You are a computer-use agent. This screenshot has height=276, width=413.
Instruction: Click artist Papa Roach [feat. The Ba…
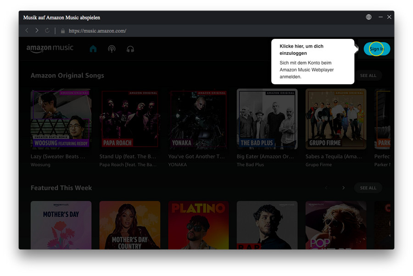(x=128, y=165)
